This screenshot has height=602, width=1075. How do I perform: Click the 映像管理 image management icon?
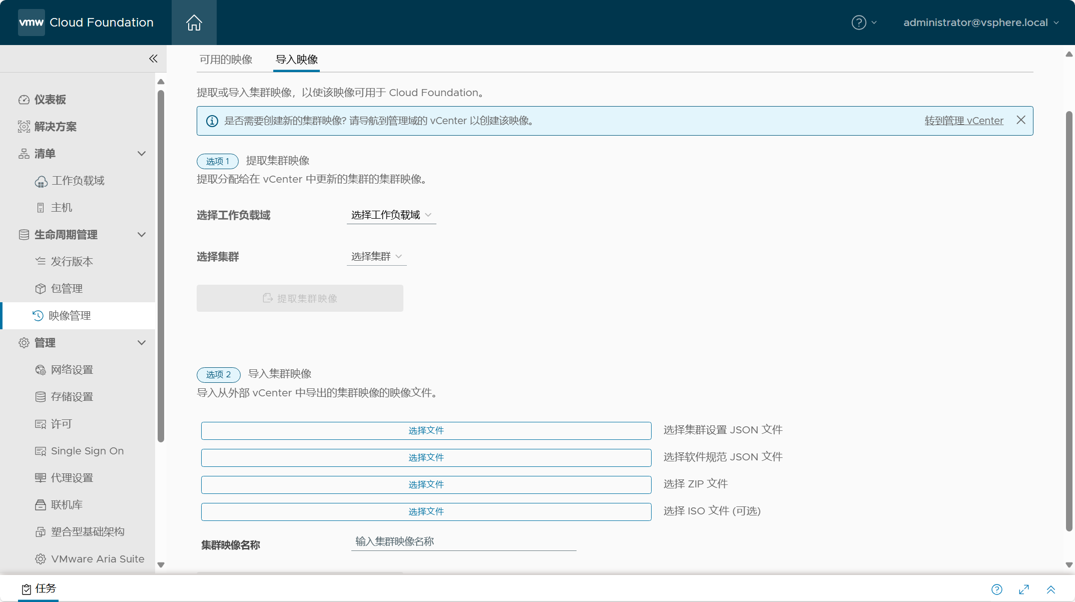coord(40,315)
